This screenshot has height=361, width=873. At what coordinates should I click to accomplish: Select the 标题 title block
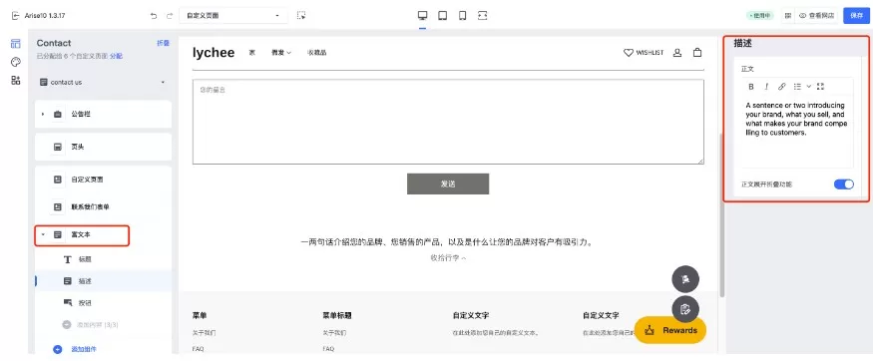click(103, 259)
